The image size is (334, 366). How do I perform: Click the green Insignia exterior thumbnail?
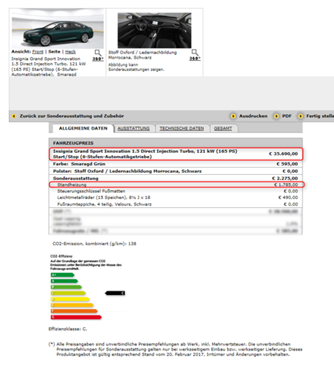(58, 29)
